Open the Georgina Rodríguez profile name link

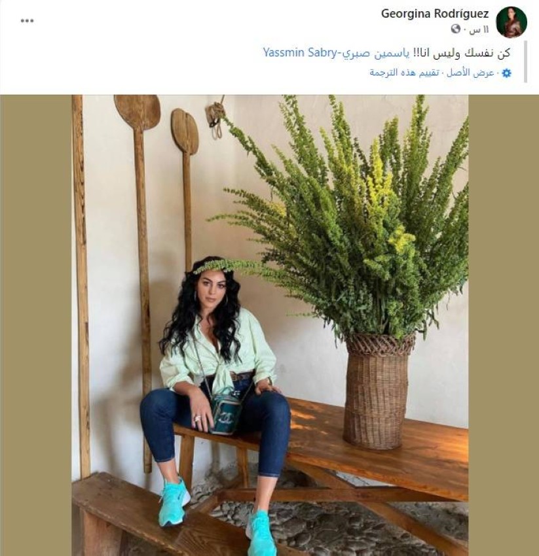click(x=435, y=14)
